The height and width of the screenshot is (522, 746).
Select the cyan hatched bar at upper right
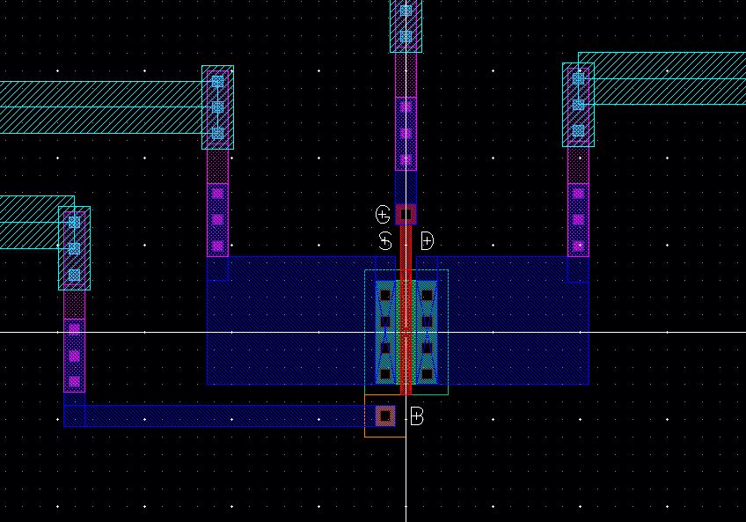point(662,78)
